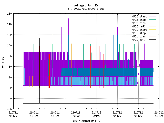Click the NPD1 defl black legend line
Screen dimensions: 164x123
pyautogui.click(x=152, y=40)
